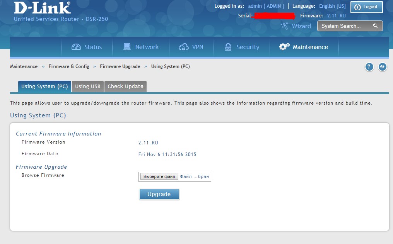Click the Maintenance gears icon
The image size is (393, 244).
[x=284, y=47]
